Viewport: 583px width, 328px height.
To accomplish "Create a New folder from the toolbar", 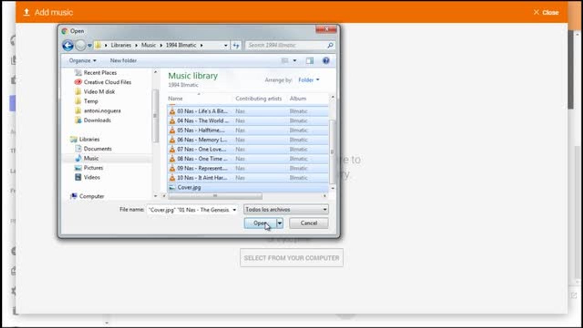I will [123, 61].
